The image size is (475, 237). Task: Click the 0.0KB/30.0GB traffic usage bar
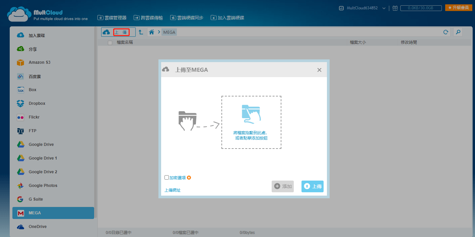(420, 8)
